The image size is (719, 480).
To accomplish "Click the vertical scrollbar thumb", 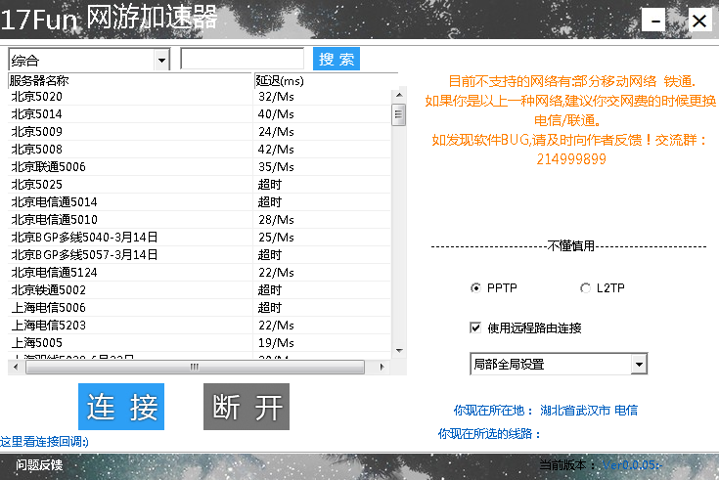I will pos(398,114).
